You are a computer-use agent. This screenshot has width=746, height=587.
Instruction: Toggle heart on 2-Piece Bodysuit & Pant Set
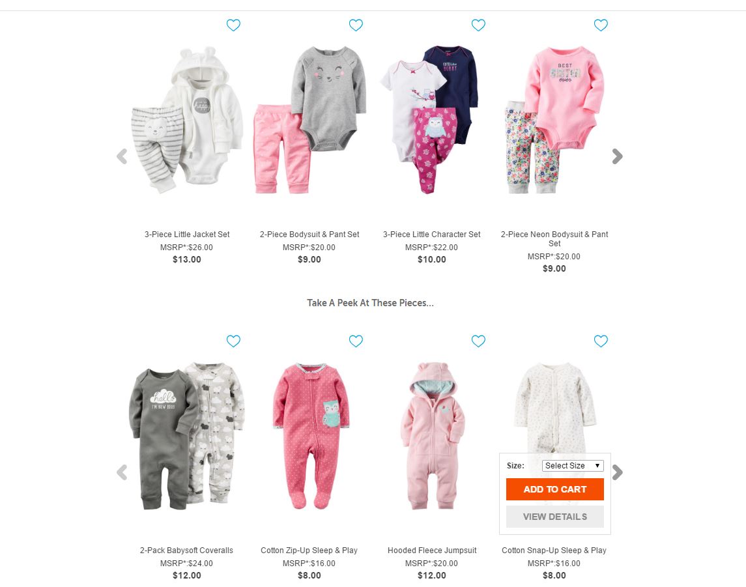356,25
